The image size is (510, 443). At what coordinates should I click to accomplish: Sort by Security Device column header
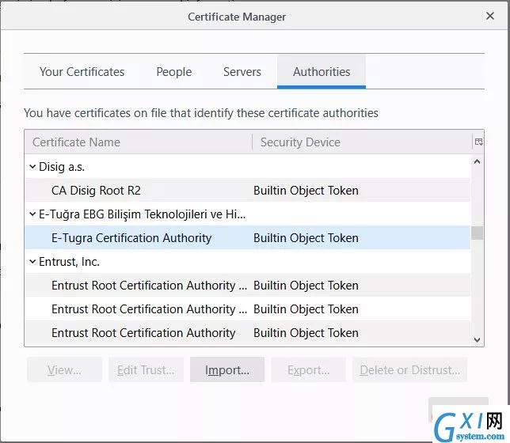(x=362, y=142)
